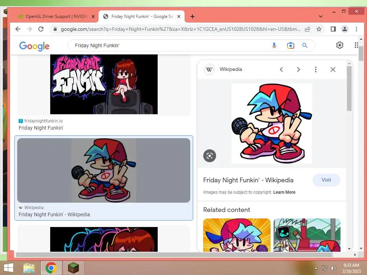Bookmark this page with the star icon
This screenshot has width=367, height=275.
319,29
